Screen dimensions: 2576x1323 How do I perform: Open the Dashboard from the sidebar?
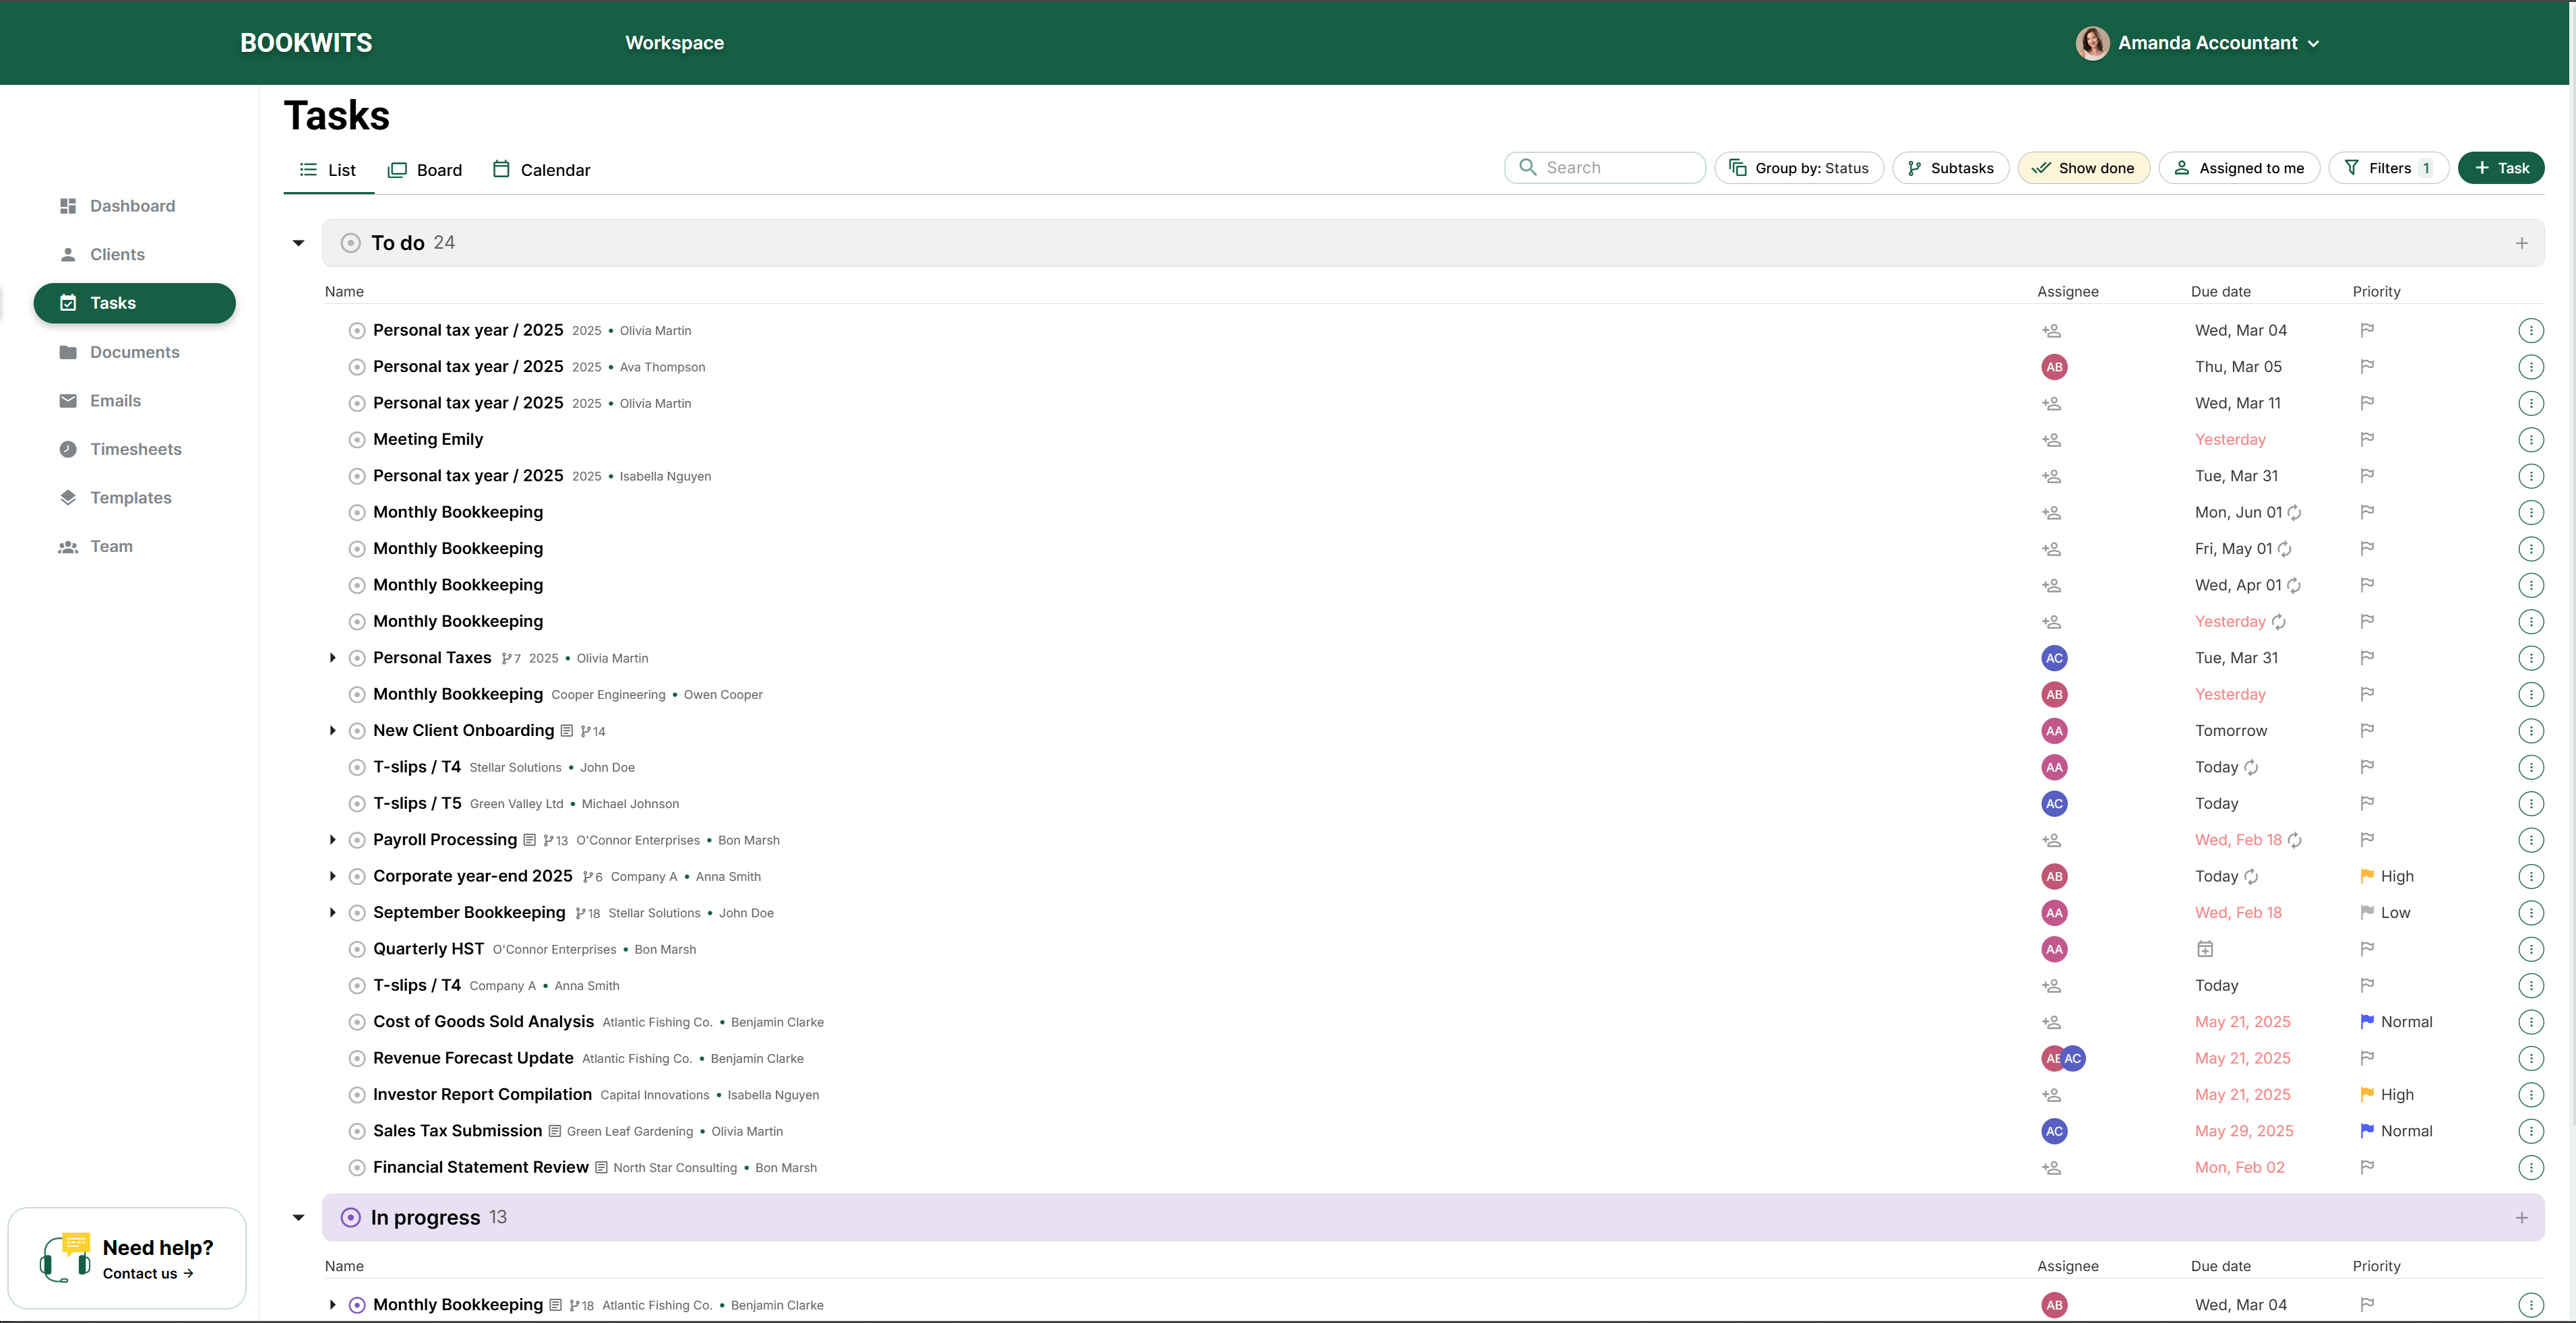(x=133, y=206)
